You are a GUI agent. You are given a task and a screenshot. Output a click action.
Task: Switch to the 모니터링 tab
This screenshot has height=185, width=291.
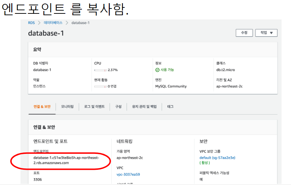(67, 106)
